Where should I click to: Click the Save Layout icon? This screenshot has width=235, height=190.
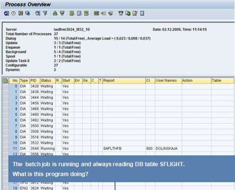(x=111, y=13)
